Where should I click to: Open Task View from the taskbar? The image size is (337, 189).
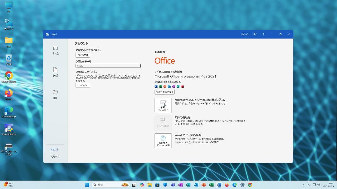134,185
